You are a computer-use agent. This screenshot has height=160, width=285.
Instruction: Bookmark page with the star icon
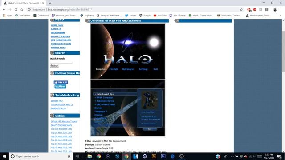pyautogui.click(x=241, y=10)
